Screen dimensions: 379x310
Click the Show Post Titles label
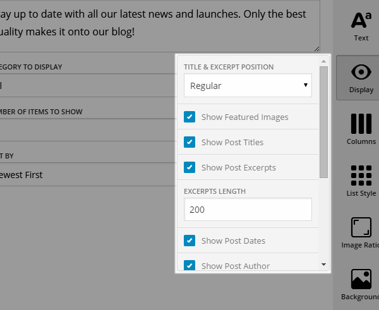[232, 142]
